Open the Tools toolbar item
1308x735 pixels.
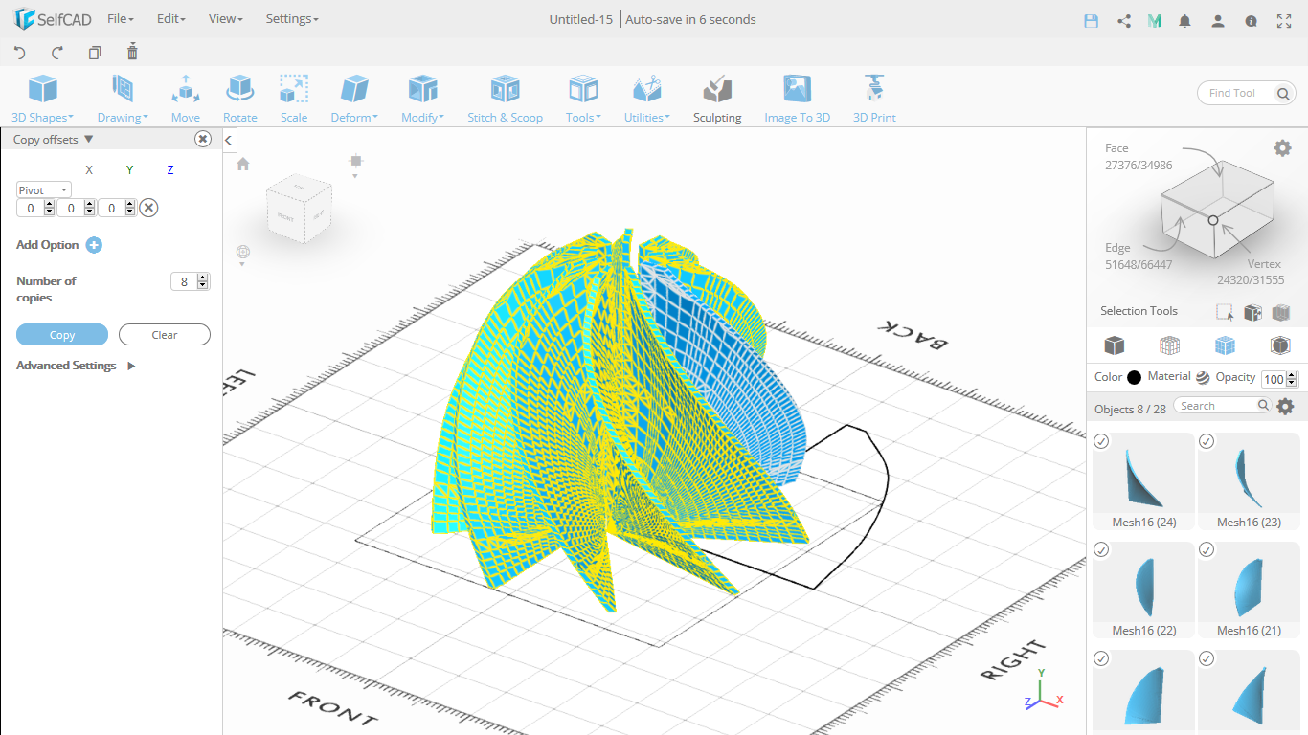[x=583, y=100]
